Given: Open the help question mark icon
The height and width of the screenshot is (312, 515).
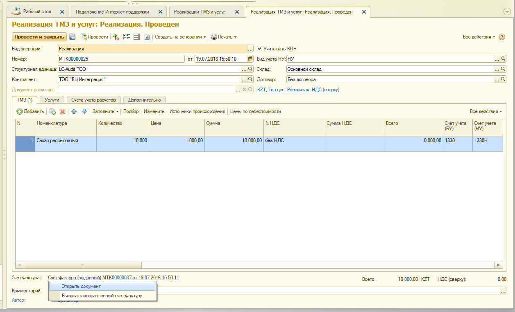Looking at the screenshot, I should 502,37.
